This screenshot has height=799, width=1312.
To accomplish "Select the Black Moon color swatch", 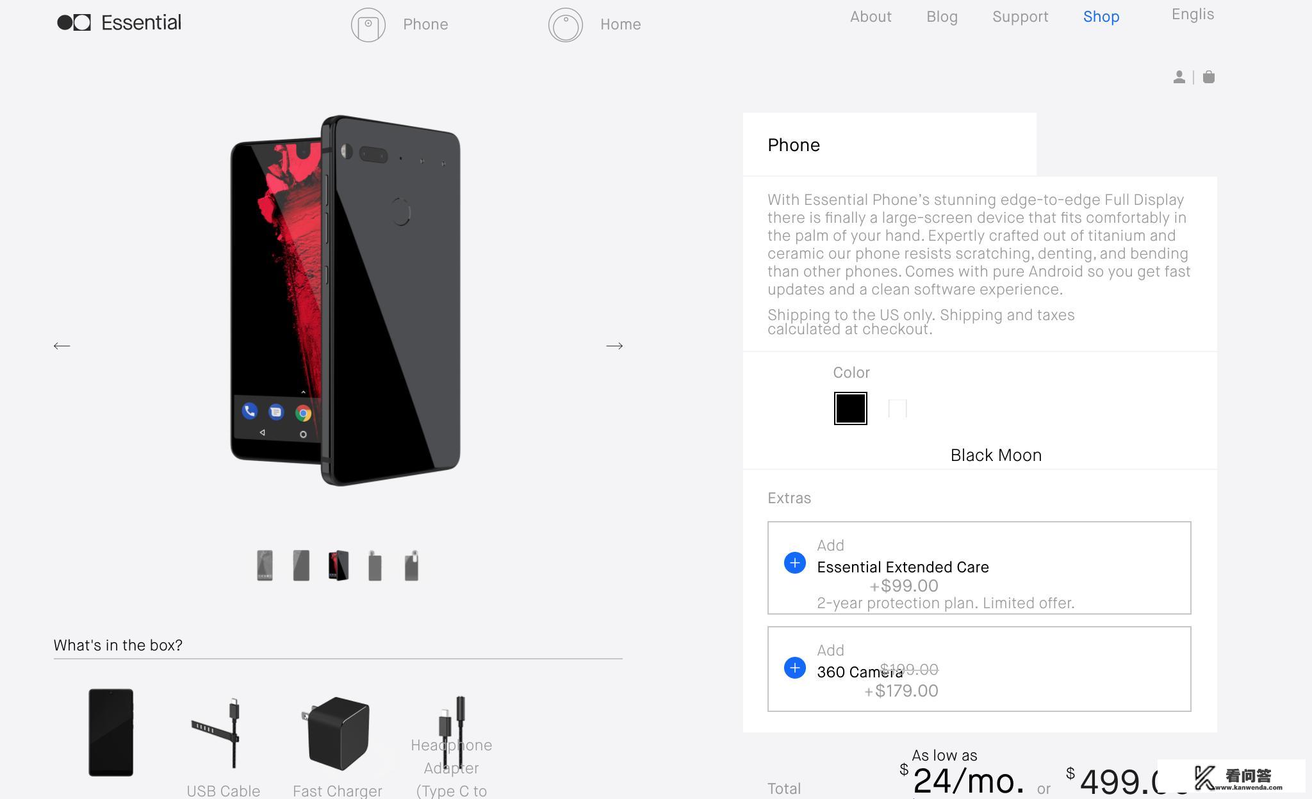I will click(850, 407).
